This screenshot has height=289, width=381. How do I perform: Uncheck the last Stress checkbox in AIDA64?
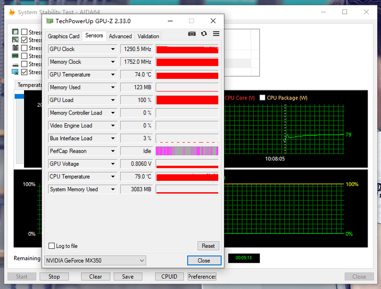pyautogui.click(x=24, y=72)
